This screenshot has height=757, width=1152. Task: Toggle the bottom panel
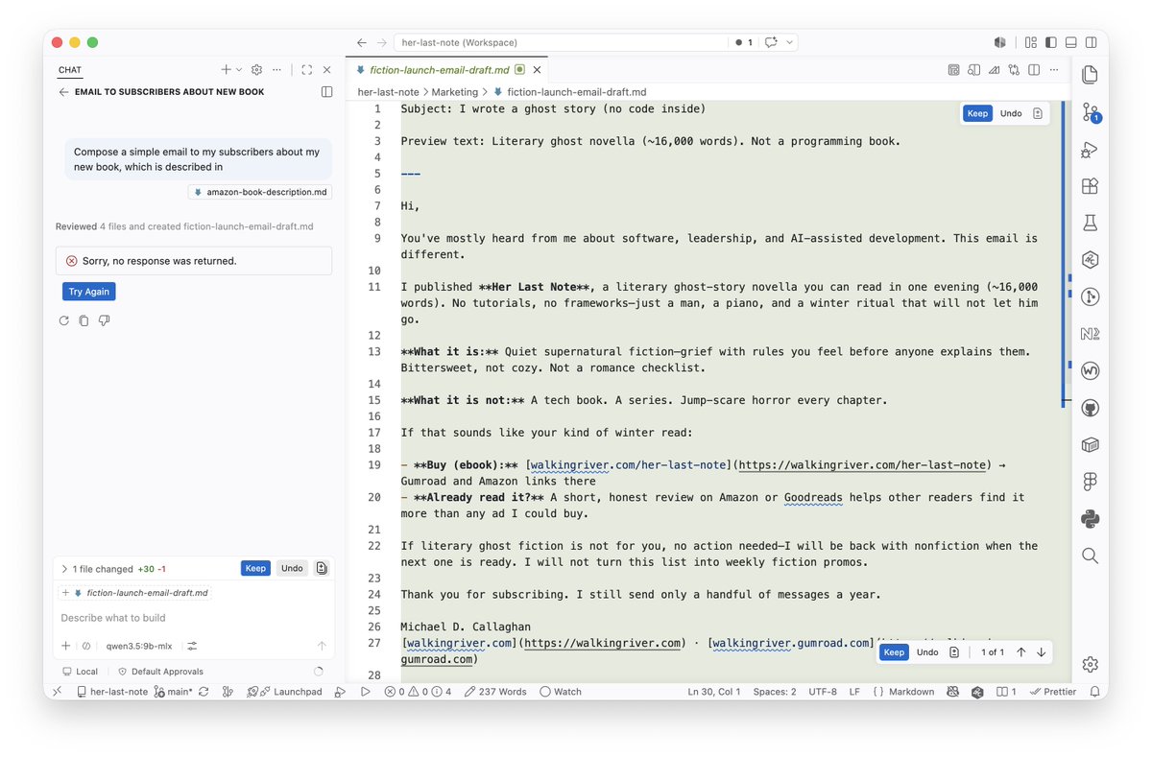click(x=1070, y=42)
